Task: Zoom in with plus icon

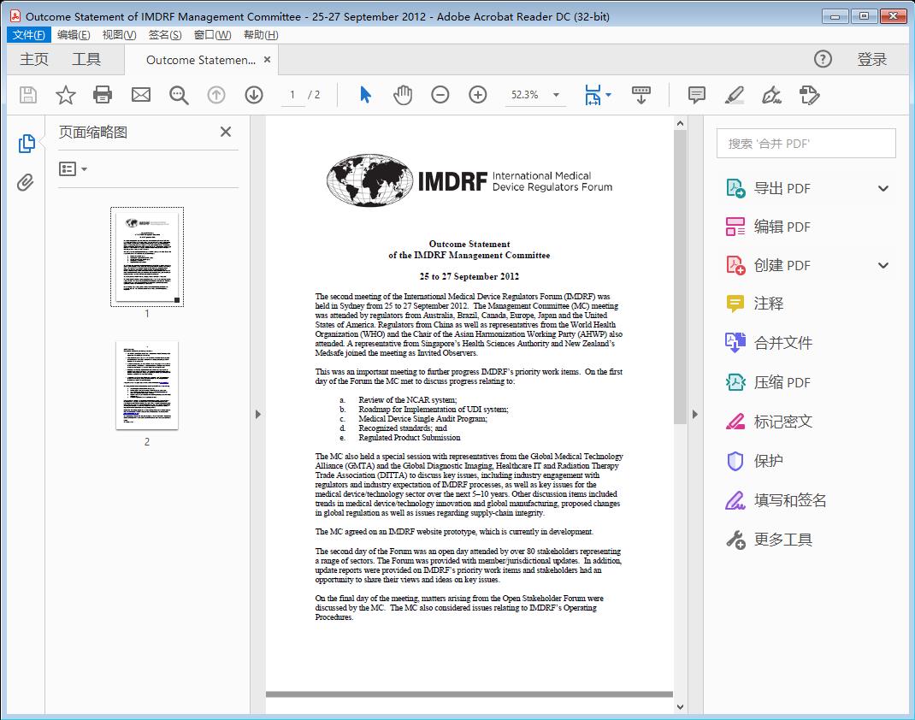Action: 478,95
